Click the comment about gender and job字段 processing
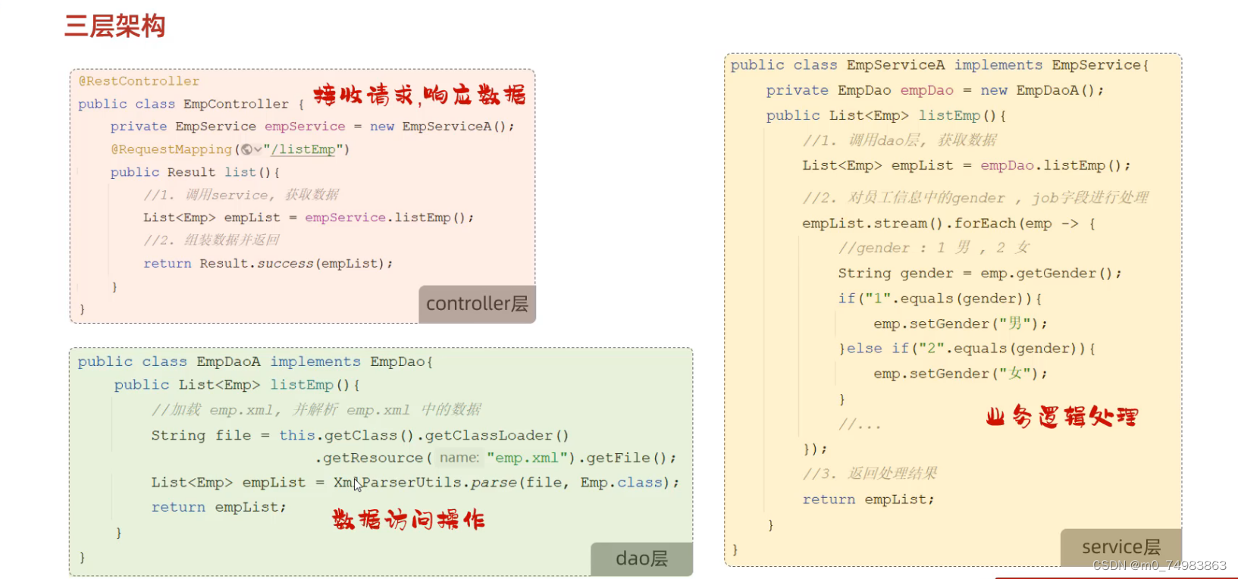Viewport: 1238px width, 579px height. coord(976,198)
